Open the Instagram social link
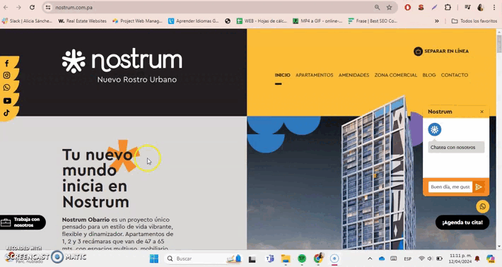The image size is (502, 267). pos(7,75)
